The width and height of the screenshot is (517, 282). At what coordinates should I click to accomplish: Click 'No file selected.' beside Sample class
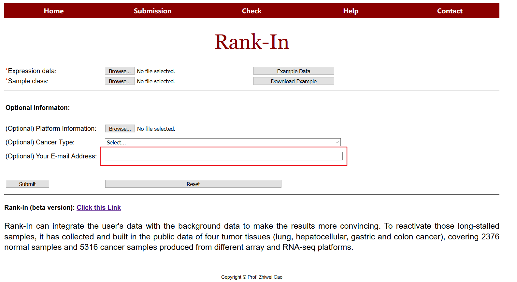[156, 81]
